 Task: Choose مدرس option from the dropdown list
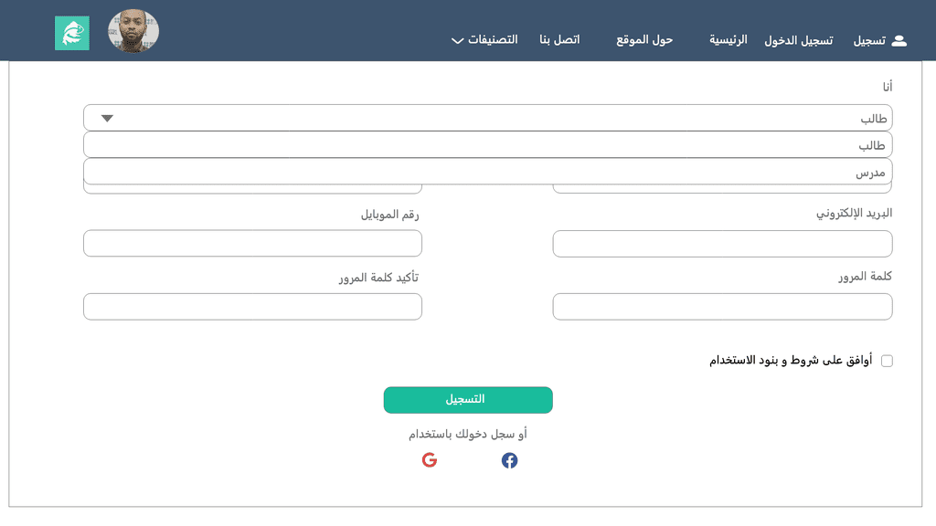[x=488, y=171]
